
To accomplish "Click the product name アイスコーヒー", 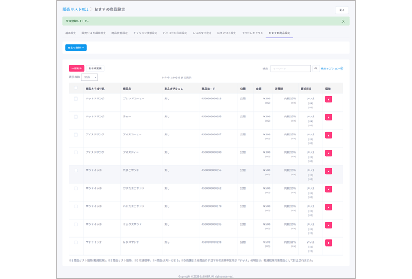I will [132, 134].
